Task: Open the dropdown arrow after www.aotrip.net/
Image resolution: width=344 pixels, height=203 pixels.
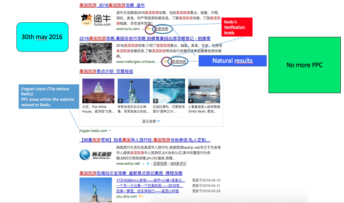Action: [x=143, y=164]
